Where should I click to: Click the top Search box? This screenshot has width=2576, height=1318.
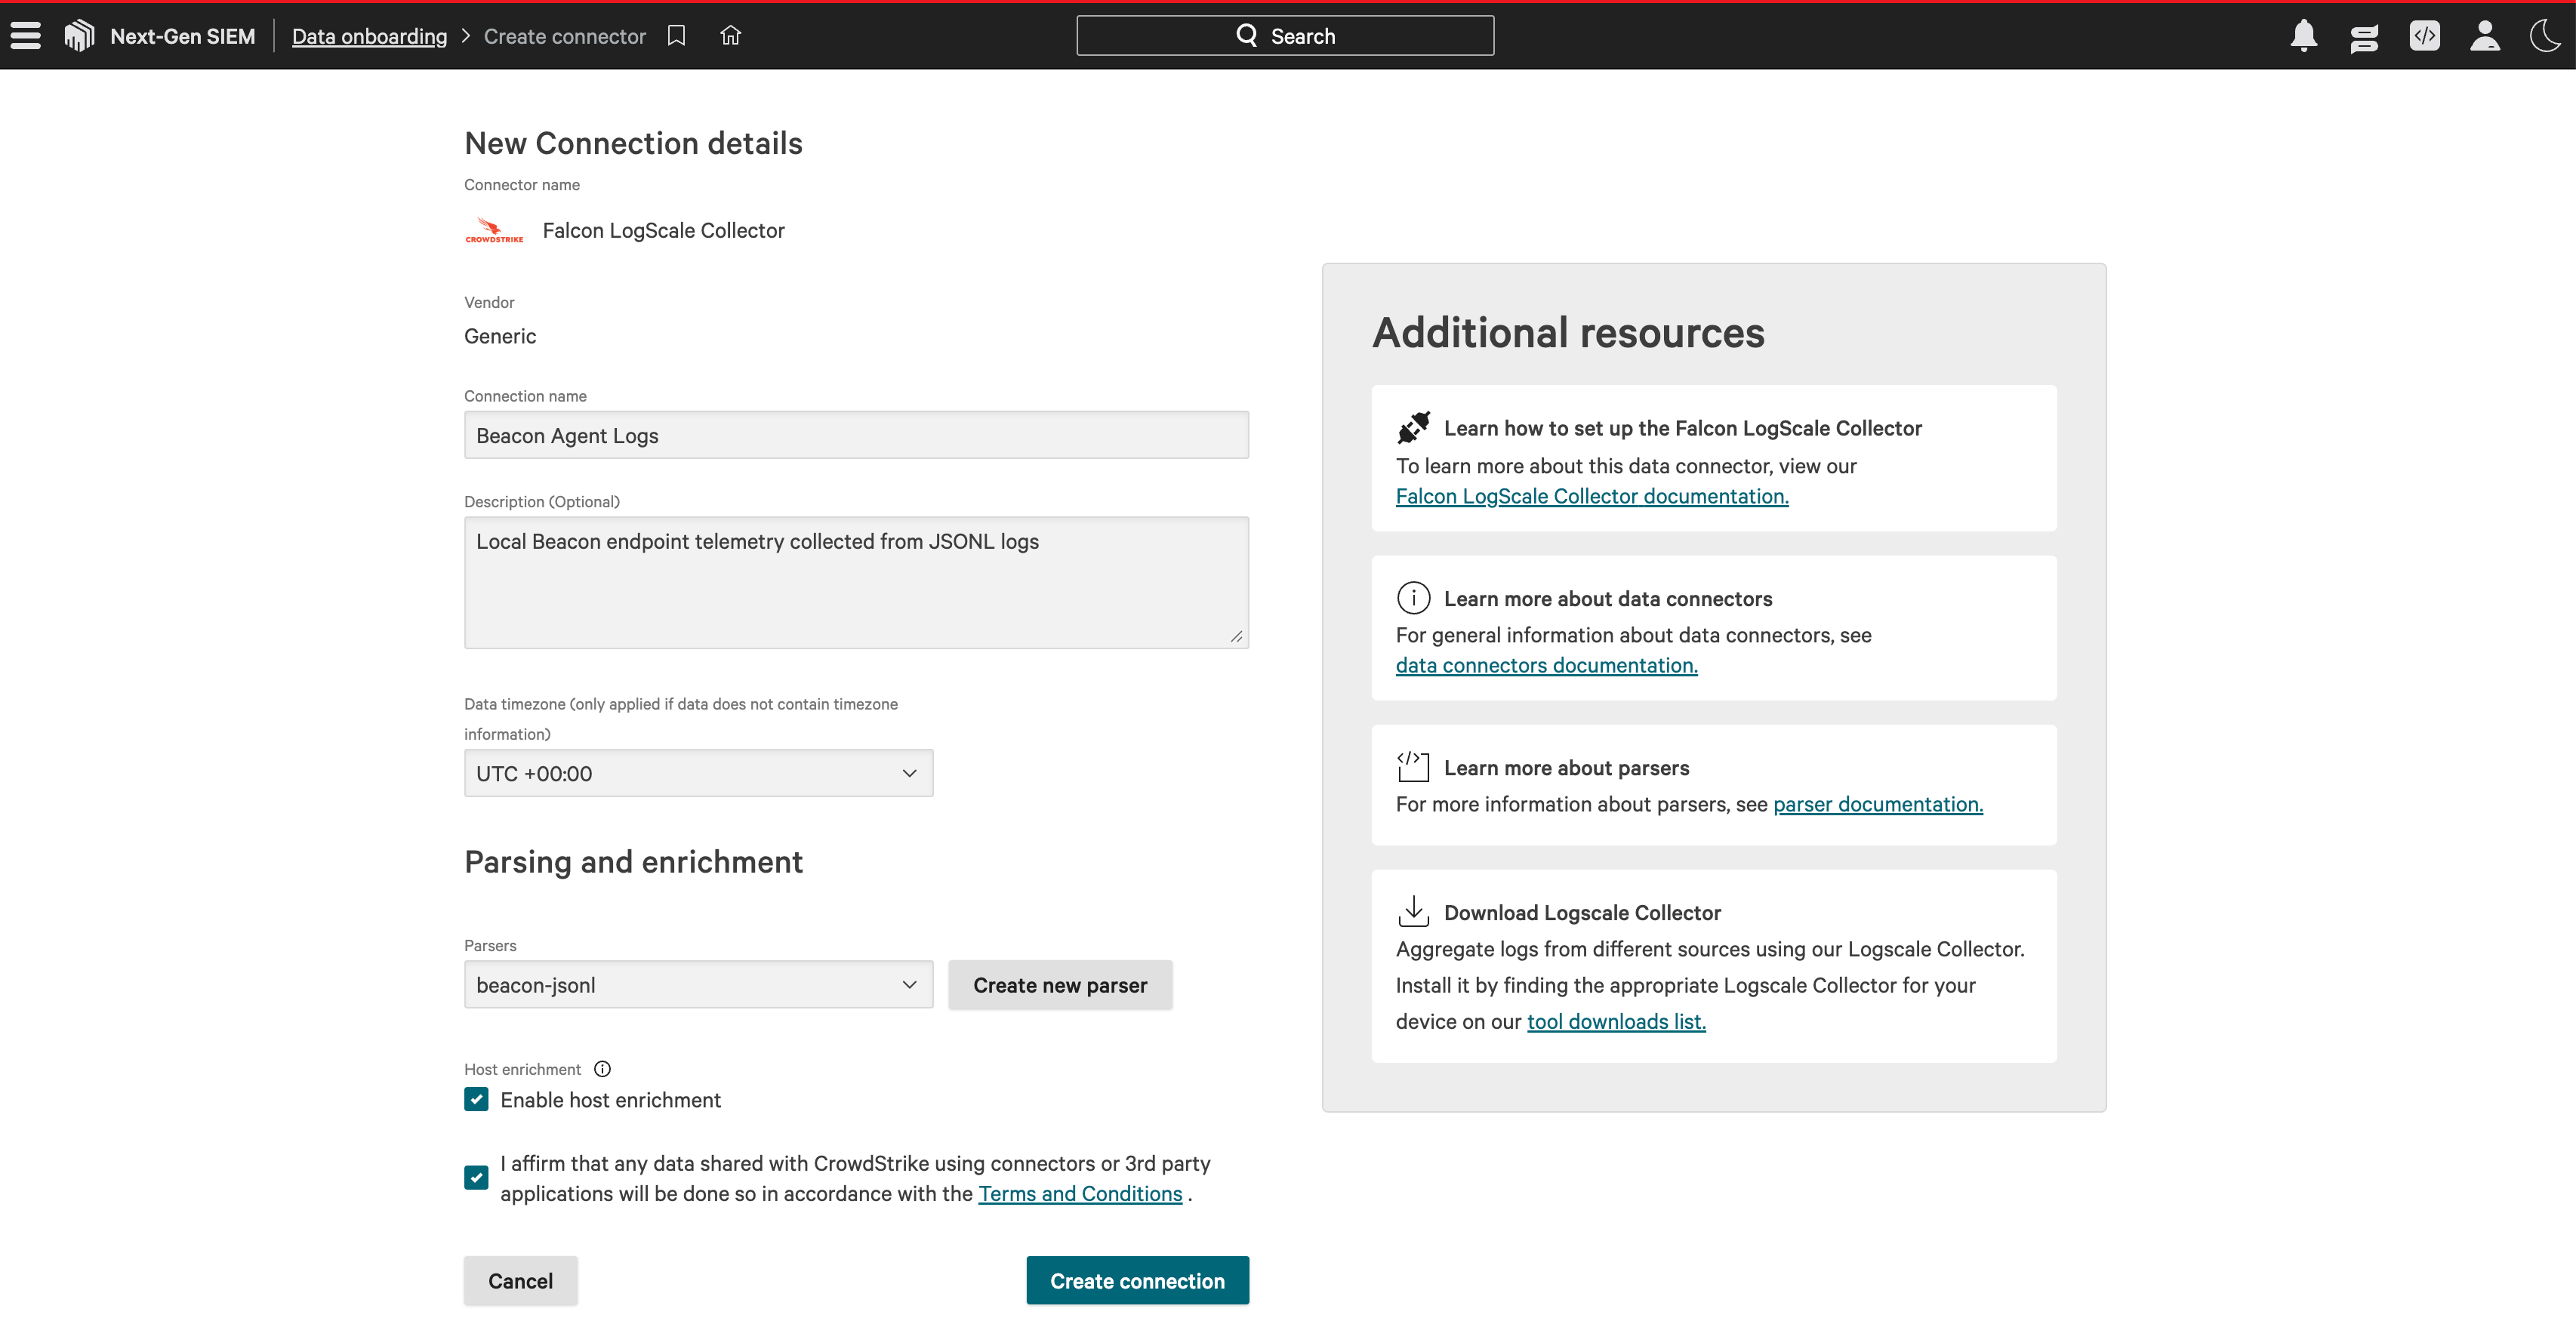pyautogui.click(x=1285, y=35)
